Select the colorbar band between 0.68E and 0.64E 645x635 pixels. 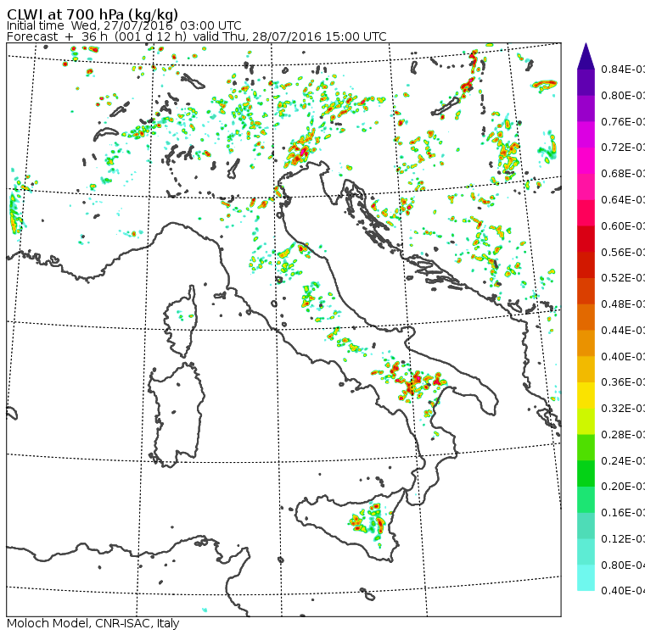(x=586, y=187)
